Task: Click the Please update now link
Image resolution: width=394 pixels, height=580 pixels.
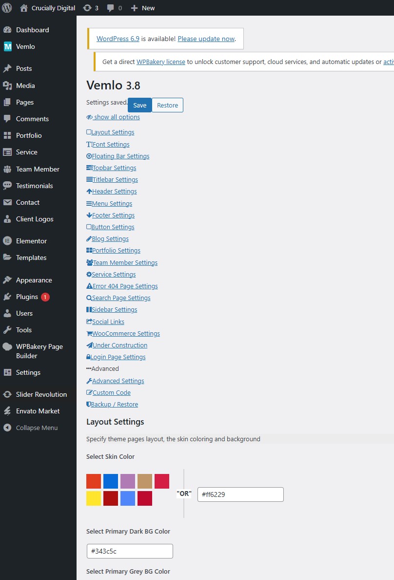Action: coord(206,39)
